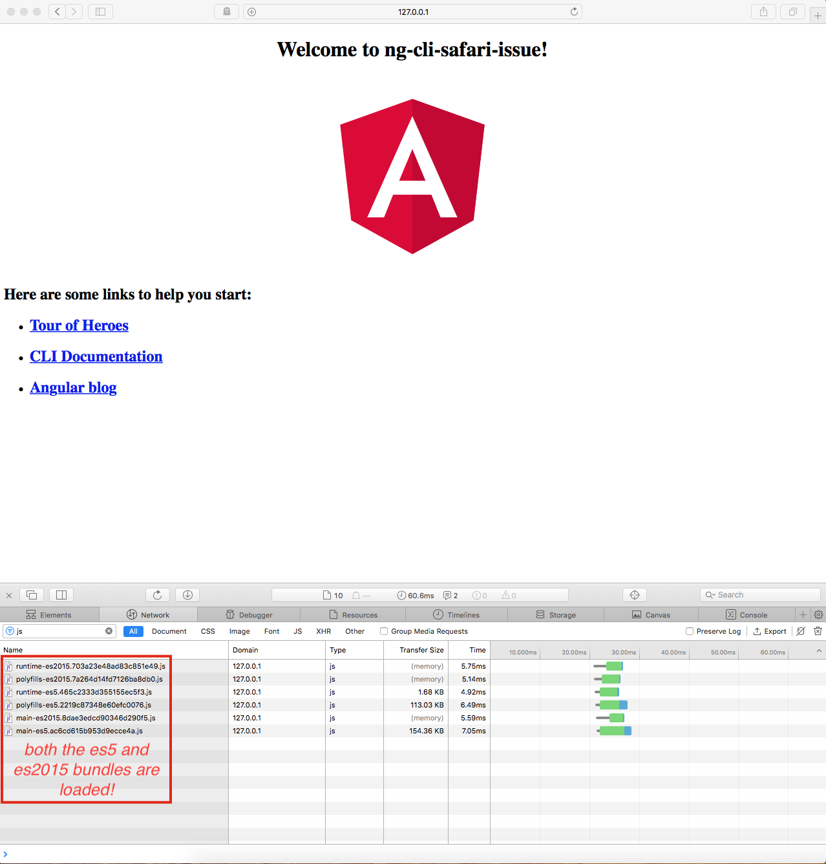Switch to the Resources tab
This screenshot has width=826, height=864.
pos(353,614)
